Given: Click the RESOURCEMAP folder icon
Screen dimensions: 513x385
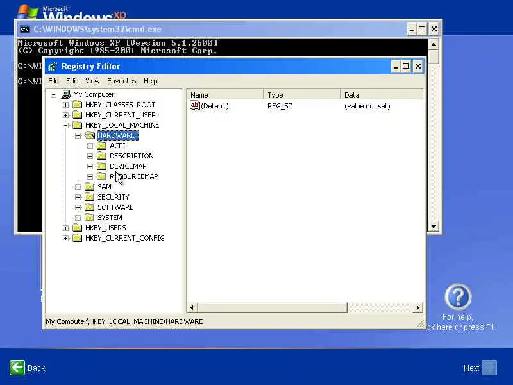Looking at the screenshot, I should tap(102, 176).
